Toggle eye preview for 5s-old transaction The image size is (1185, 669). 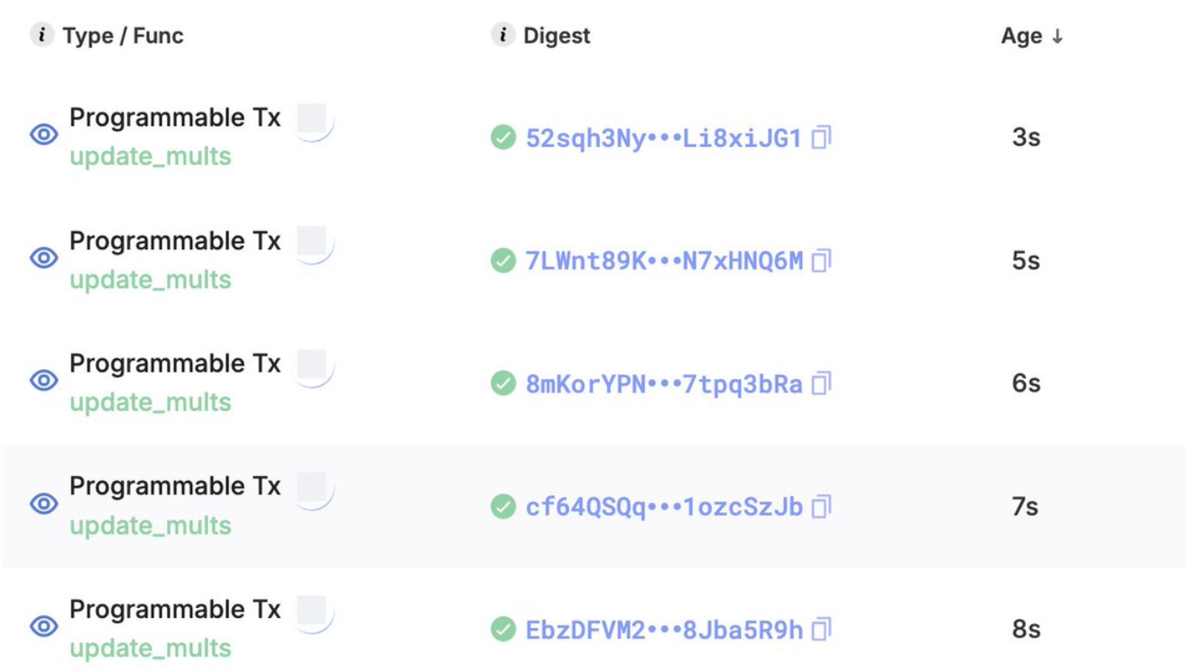tap(44, 257)
